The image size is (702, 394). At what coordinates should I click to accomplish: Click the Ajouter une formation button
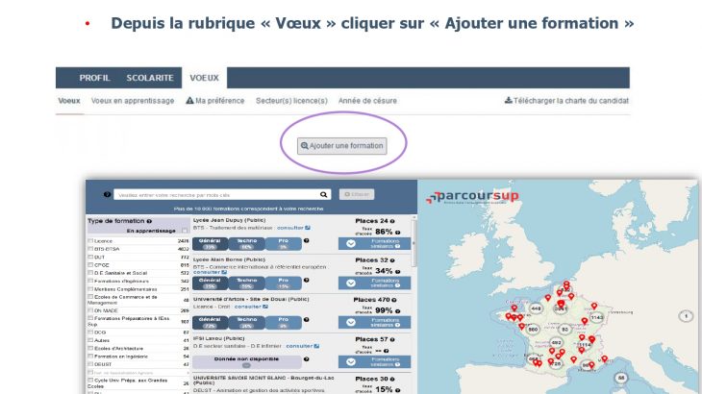[x=342, y=146]
